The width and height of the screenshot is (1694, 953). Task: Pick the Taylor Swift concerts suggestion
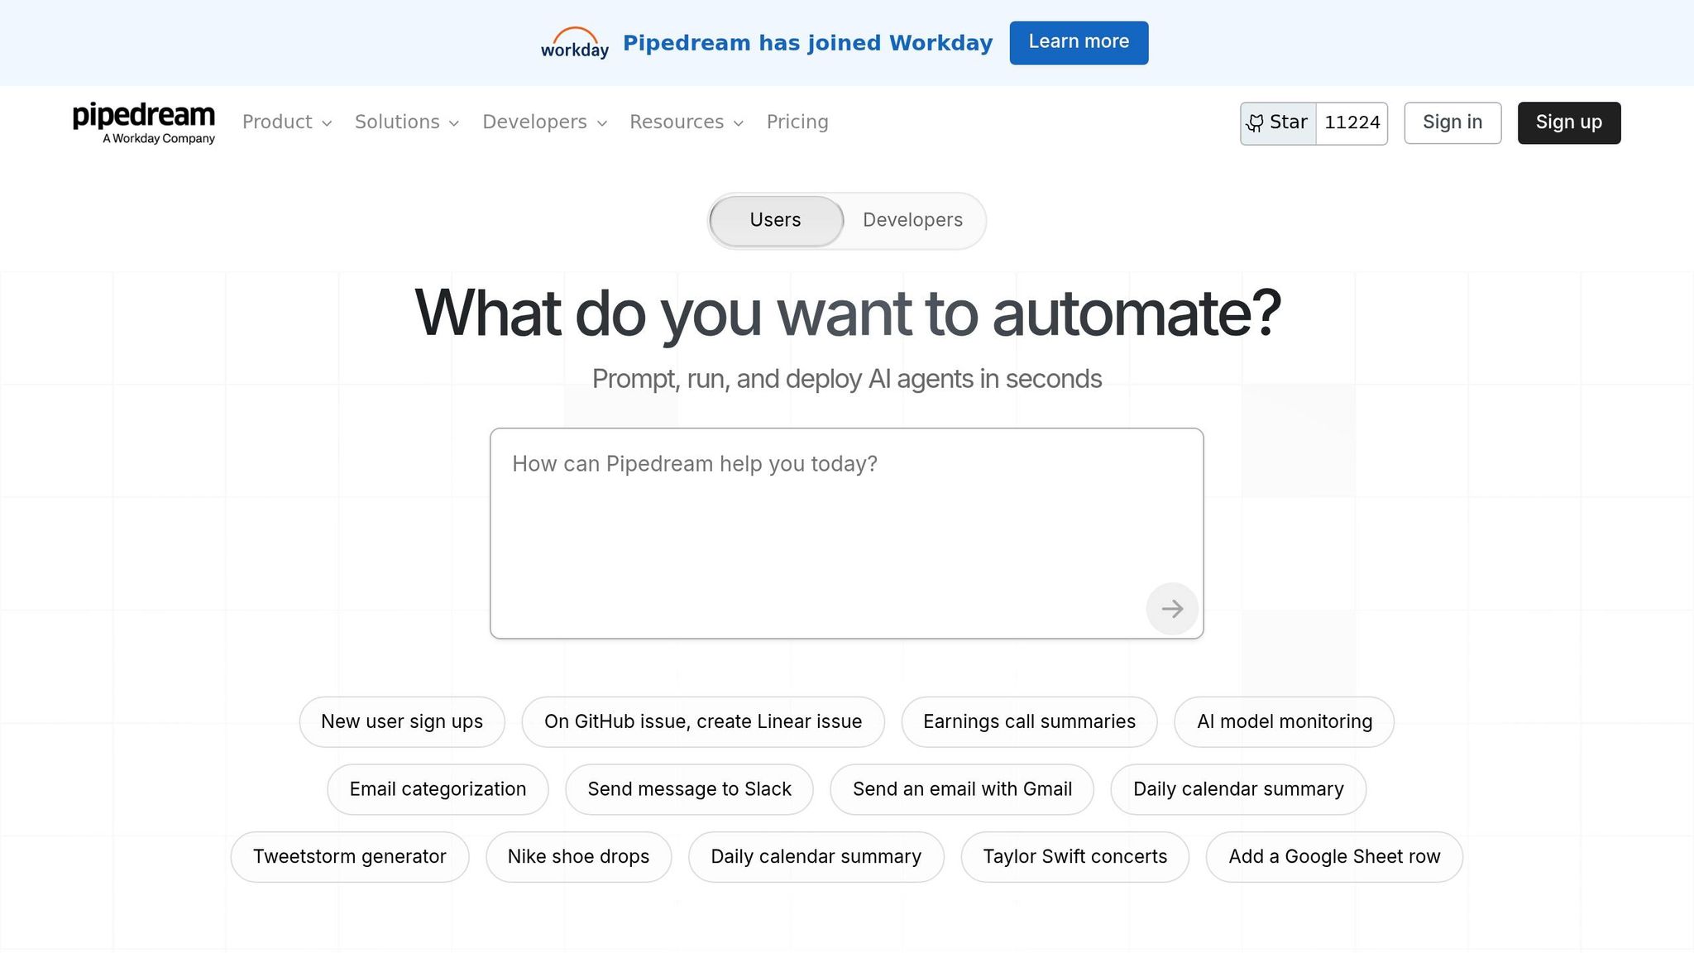coord(1074,857)
